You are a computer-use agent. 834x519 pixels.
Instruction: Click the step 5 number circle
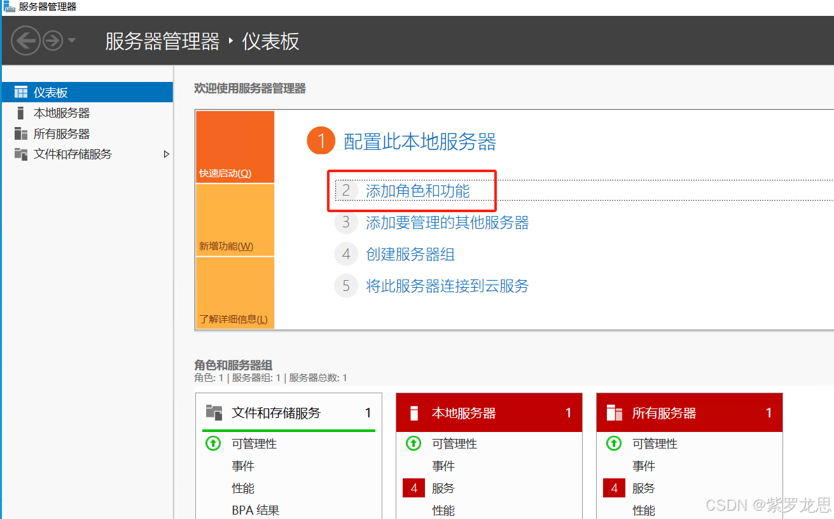point(346,286)
